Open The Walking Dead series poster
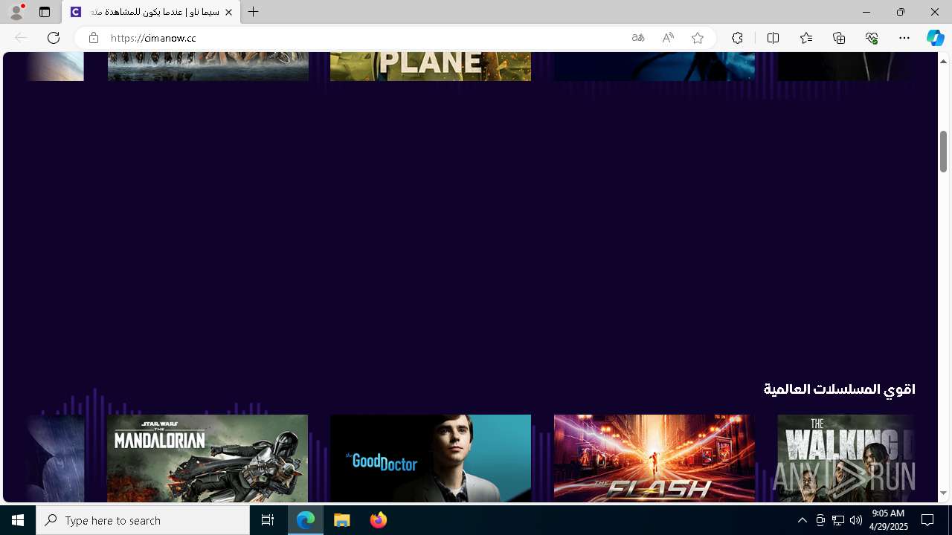 point(846,458)
